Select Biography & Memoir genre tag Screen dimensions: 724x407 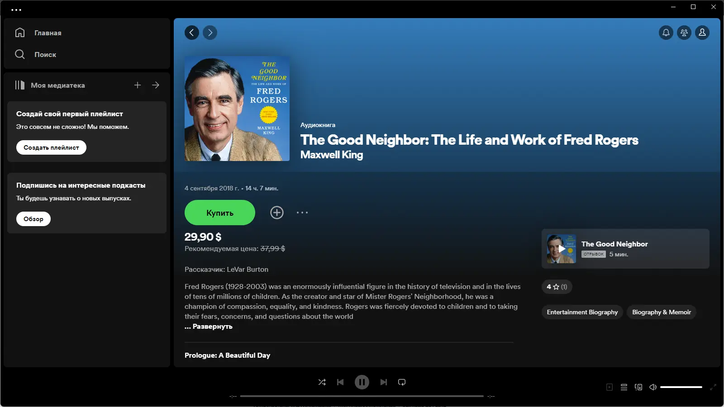[662, 312]
